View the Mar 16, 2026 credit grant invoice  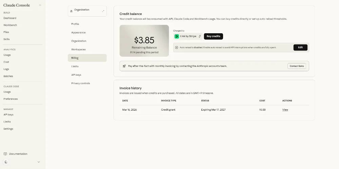click(x=285, y=110)
